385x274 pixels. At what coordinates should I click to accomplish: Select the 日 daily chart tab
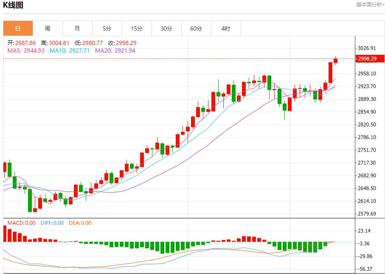click(18, 28)
